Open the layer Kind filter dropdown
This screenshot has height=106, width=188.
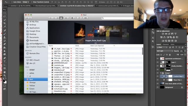coord(162,47)
